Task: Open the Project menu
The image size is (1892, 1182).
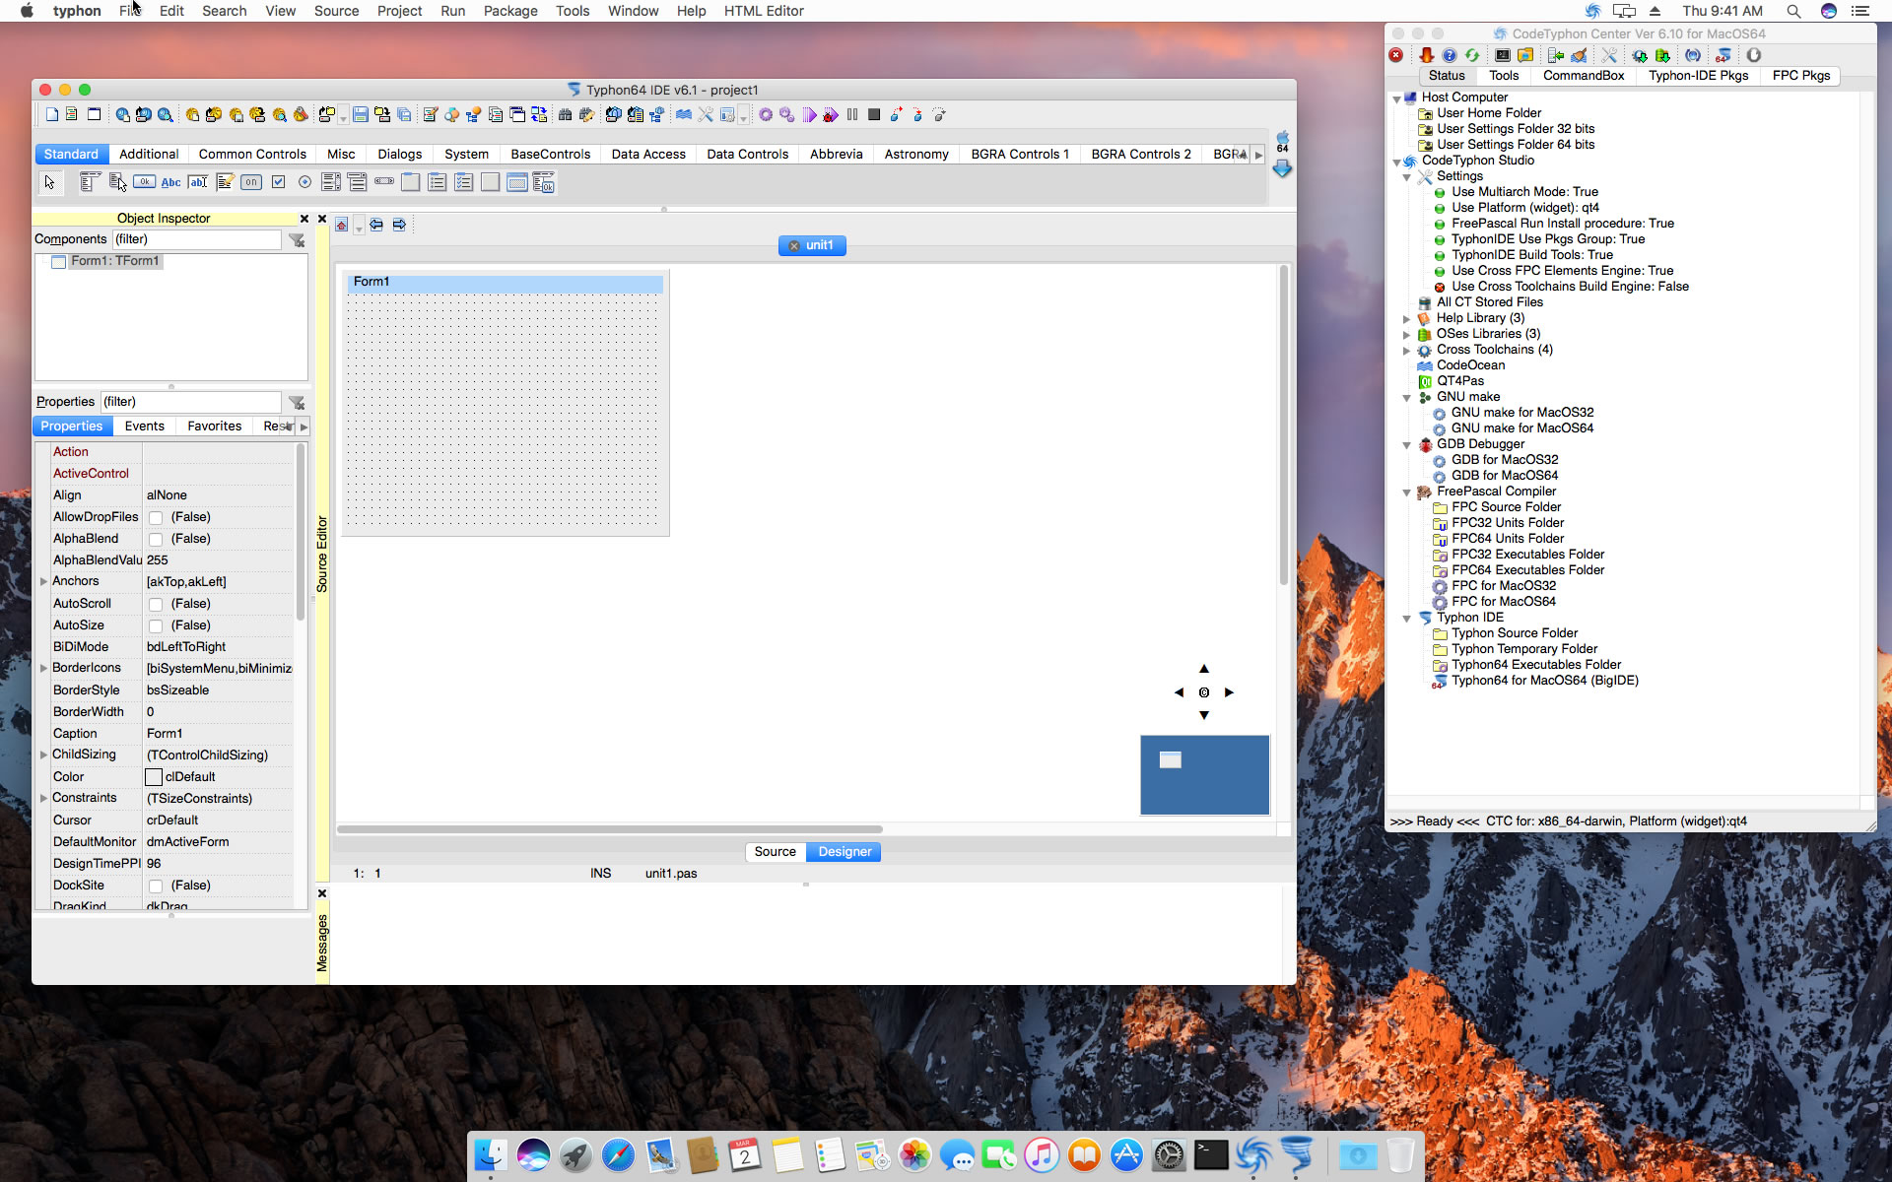Action: pos(399,11)
